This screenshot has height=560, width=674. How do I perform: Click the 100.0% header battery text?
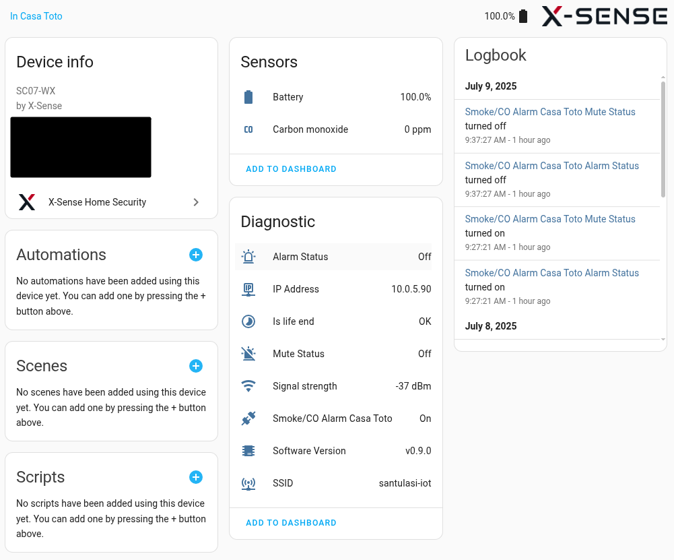(500, 16)
